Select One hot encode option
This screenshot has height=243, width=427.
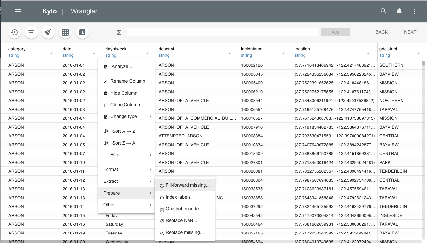point(185,209)
